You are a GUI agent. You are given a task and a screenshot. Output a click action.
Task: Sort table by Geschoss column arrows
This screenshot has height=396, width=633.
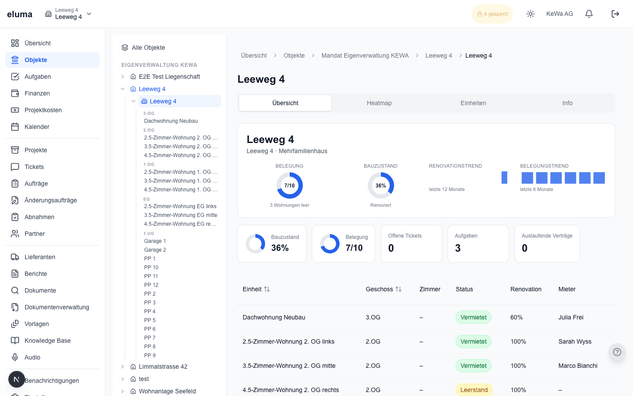pos(398,289)
